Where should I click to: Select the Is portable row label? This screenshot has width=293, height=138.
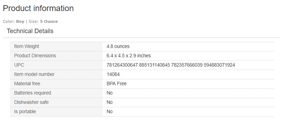[25, 111]
